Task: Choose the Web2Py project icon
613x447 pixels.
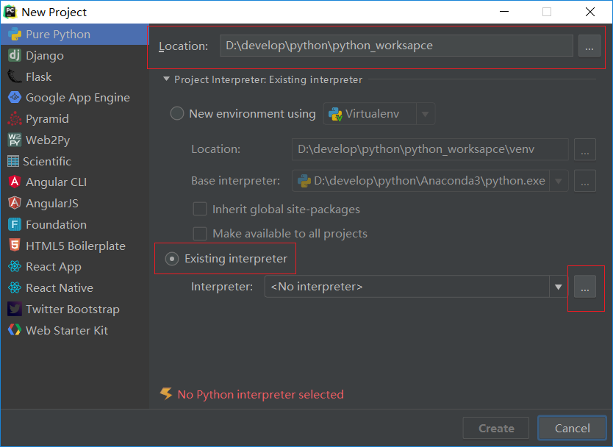Action: (15, 140)
